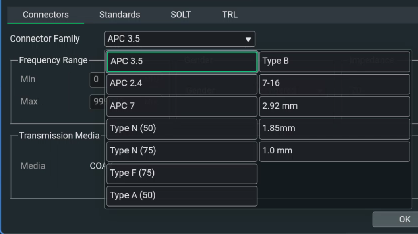418x234 pixels.
Task: Select 2.92 mm connector family
Action: [335, 106]
